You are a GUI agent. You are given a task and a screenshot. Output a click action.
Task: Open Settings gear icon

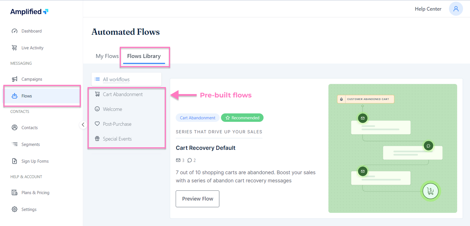[14, 209]
